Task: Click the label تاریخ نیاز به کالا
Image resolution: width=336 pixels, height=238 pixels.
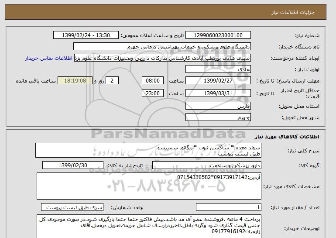Action: coord(125,166)
